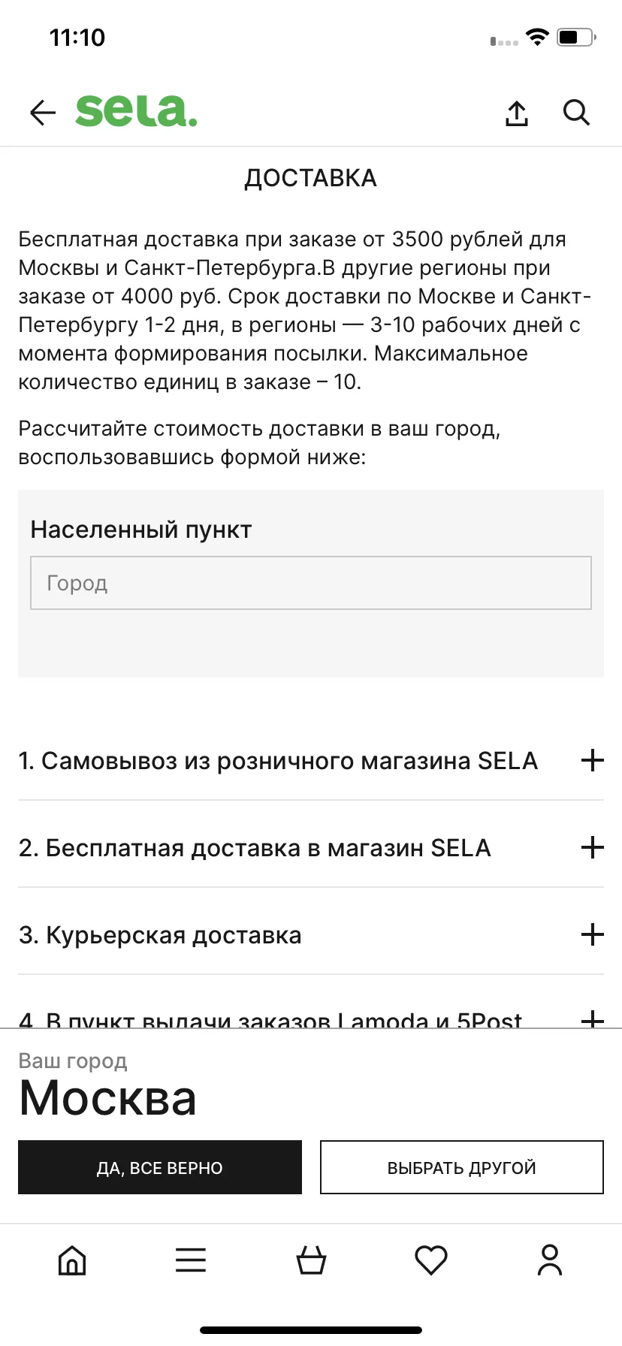This screenshot has width=622, height=1346.
Task: Go to home tab icon
Action: click(72, 1260)
